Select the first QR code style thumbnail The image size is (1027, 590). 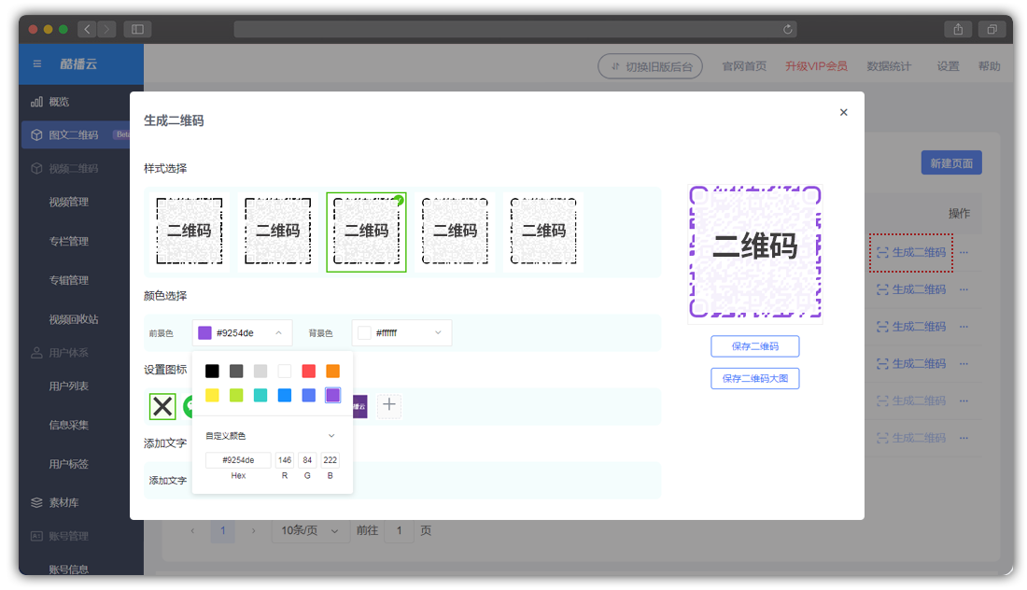click(190, 232)
